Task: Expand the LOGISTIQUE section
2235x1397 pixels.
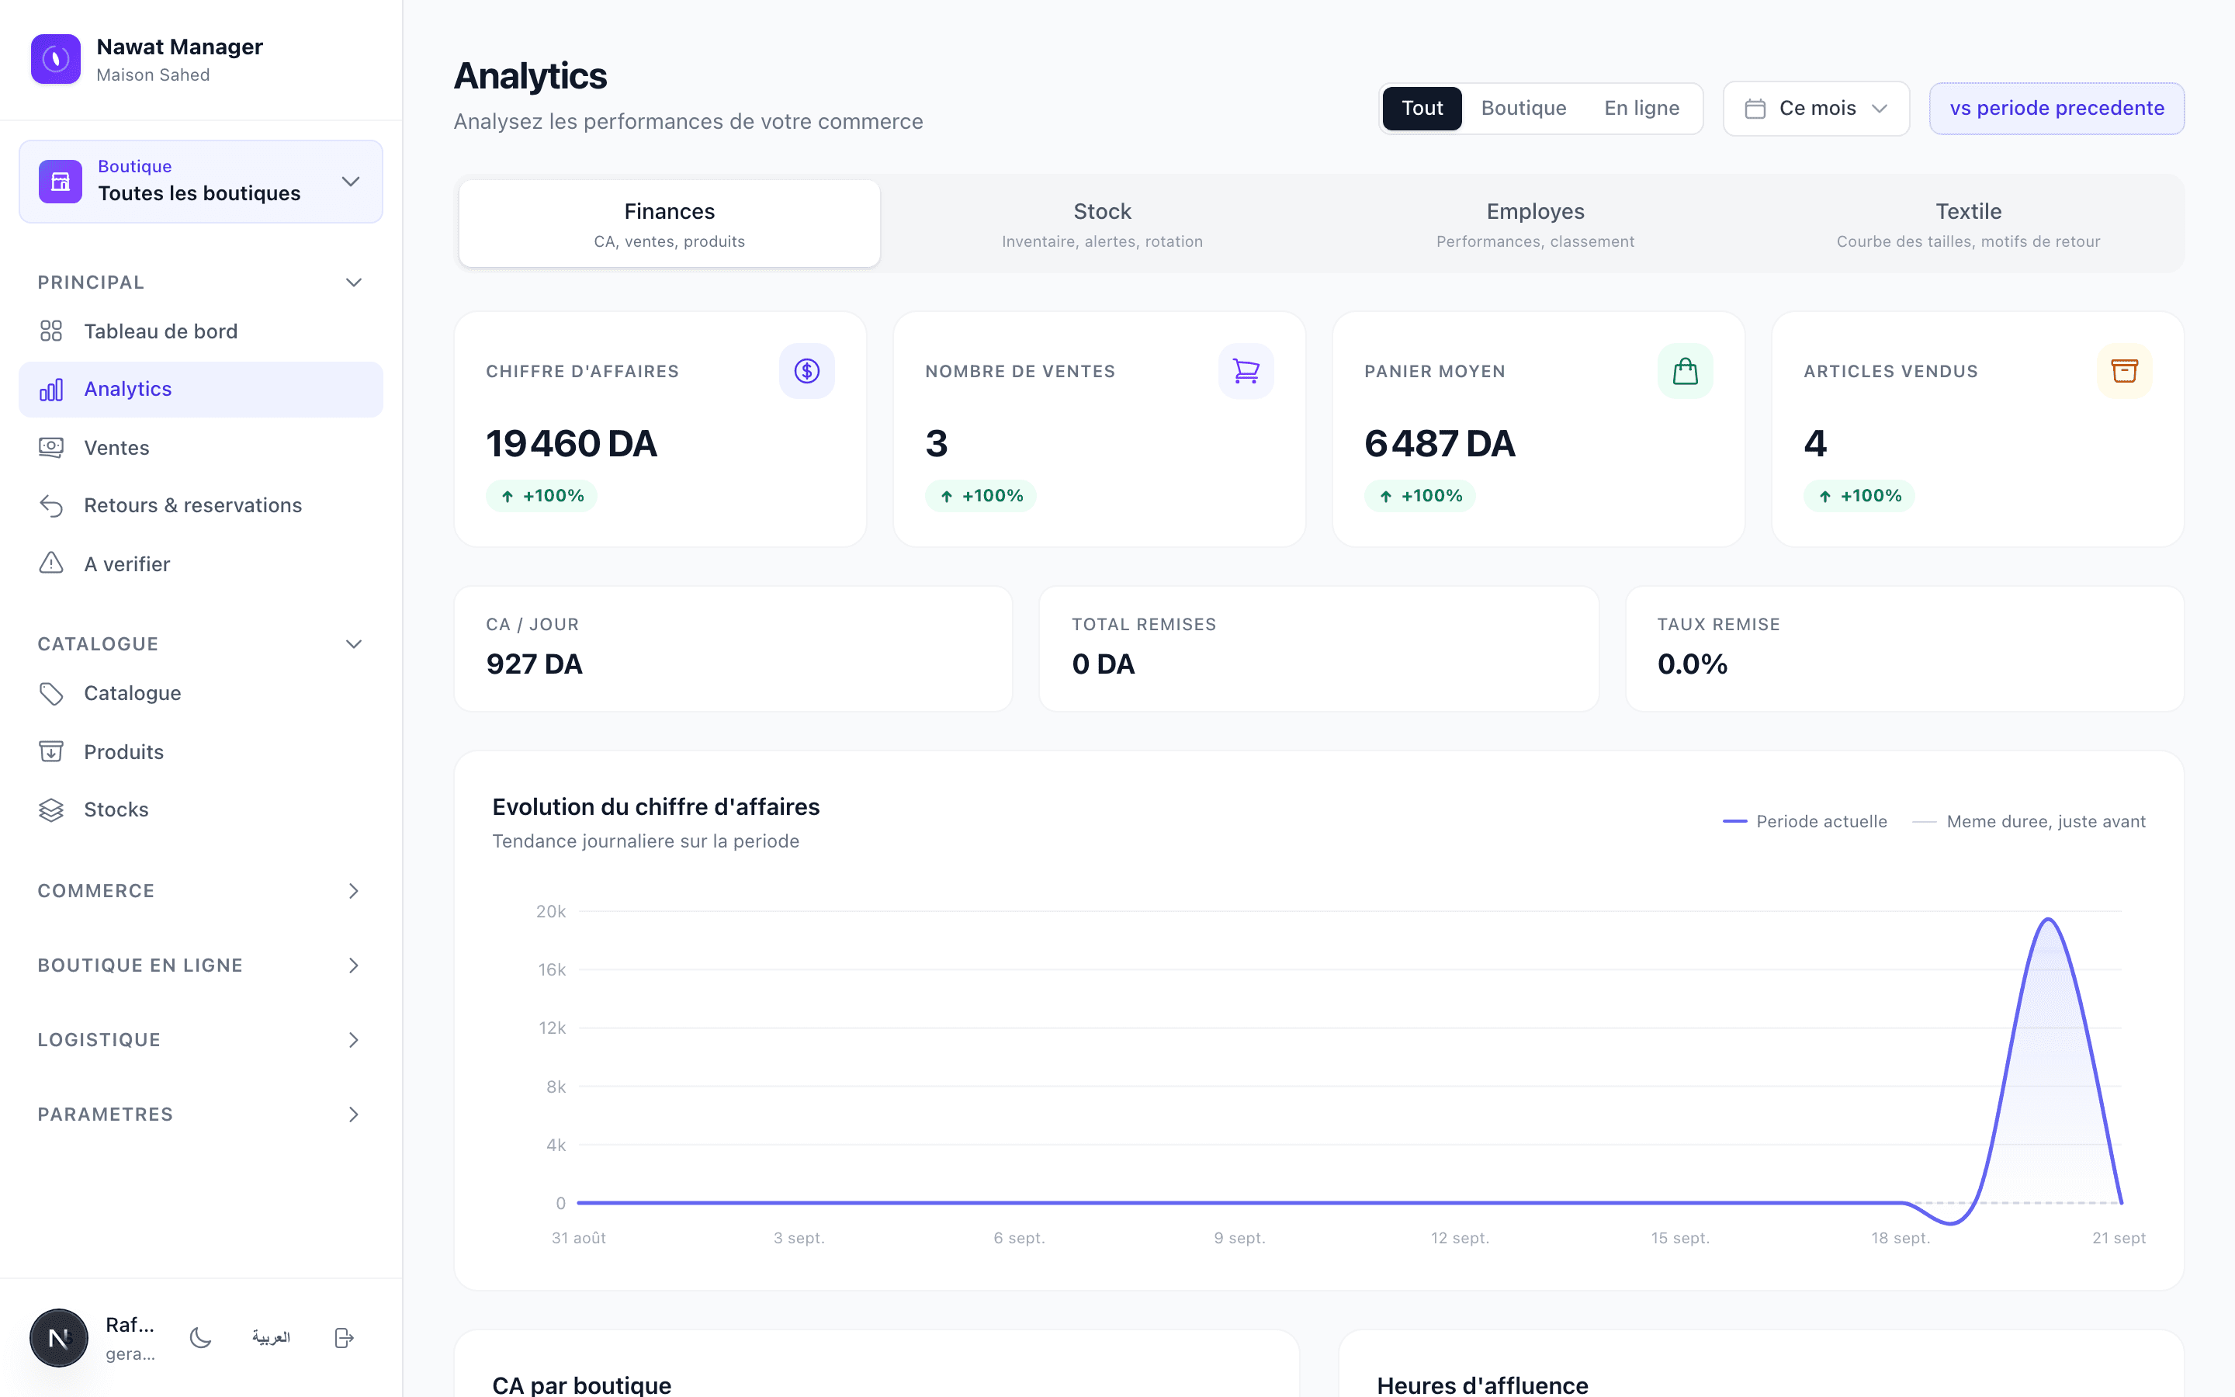Action: click(200, 1039)
